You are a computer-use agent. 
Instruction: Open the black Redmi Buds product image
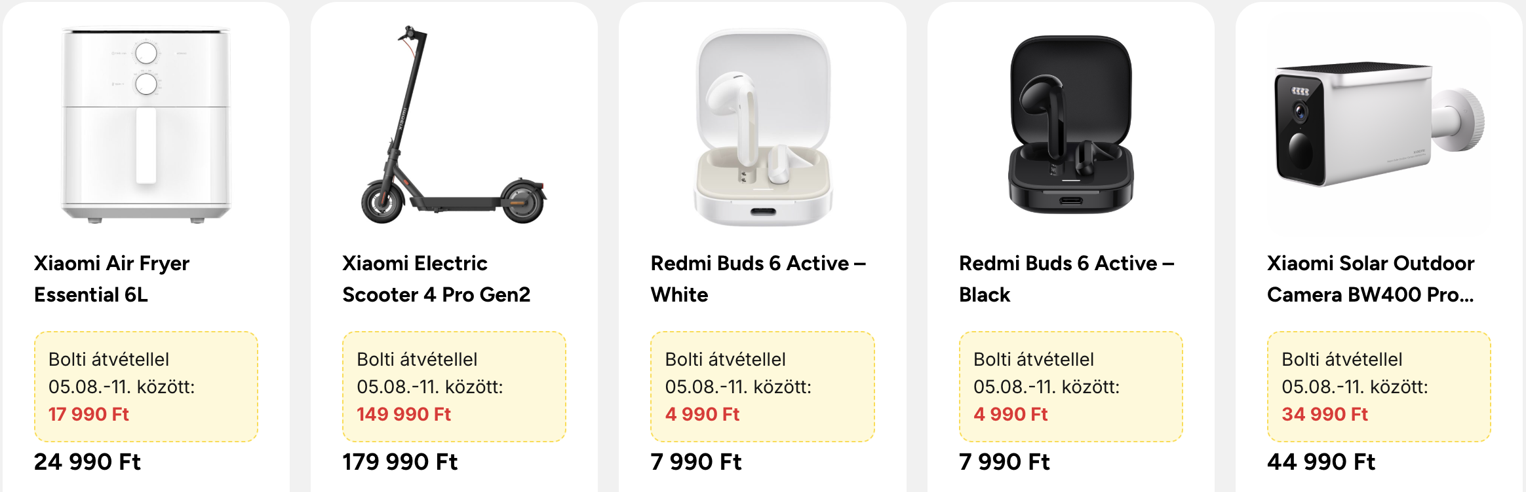[x=1071, y=124]
